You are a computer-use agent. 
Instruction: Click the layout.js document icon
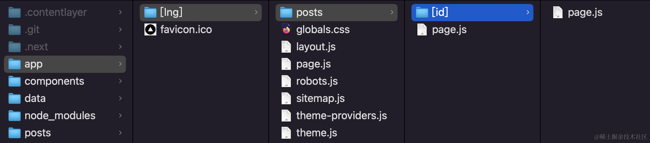[x=286, y=47]
